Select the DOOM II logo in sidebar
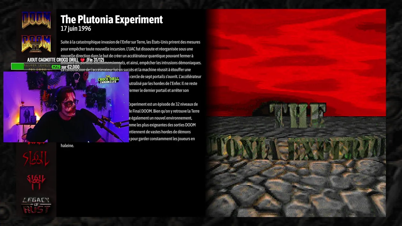This screenshot has height=226, width=402. tap(36, 43)
